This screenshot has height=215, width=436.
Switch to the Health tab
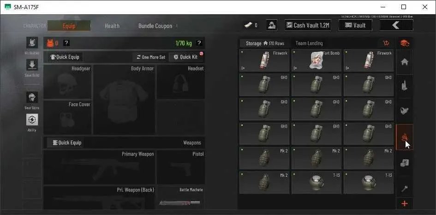pyautogui.click(x=112, y=26)
